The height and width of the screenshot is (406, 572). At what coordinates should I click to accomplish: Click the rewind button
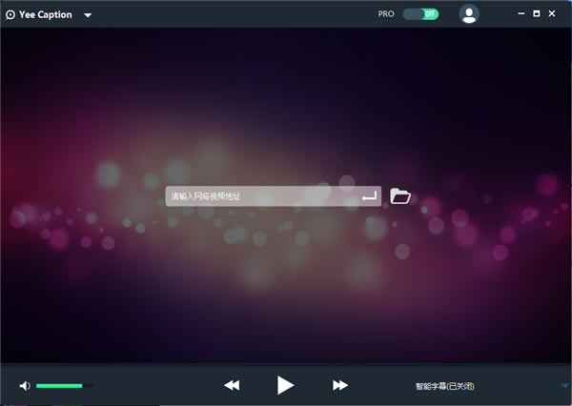pos(232,385)
